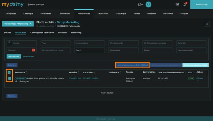Viewport: 213px width, 121px height.
Task: Sort by Ressource column
Action: point(27,73)
